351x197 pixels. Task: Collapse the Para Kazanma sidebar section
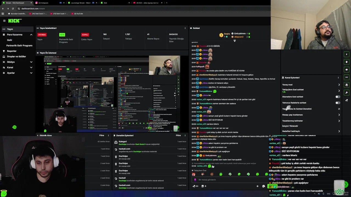31,35
